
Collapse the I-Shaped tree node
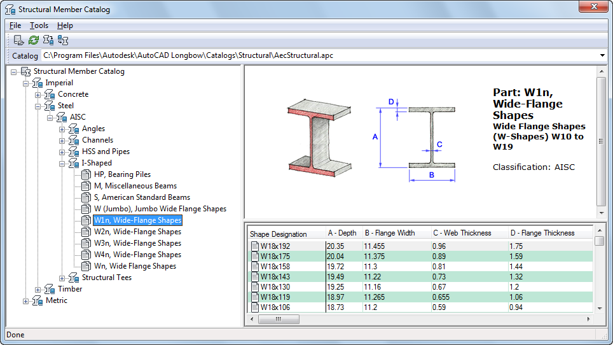[x=62, y=164]
